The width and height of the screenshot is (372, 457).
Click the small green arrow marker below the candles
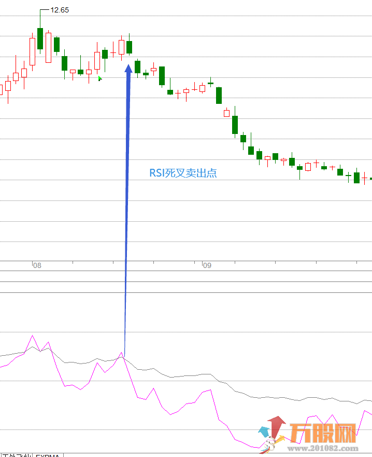click(x=100, y=78)
